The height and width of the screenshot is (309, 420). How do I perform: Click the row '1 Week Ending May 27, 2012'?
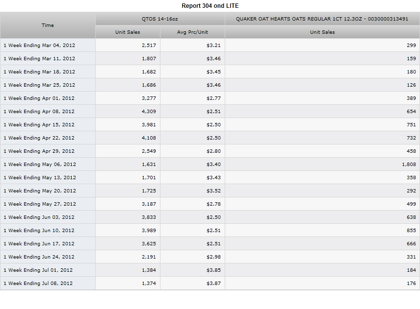(210, 204)
